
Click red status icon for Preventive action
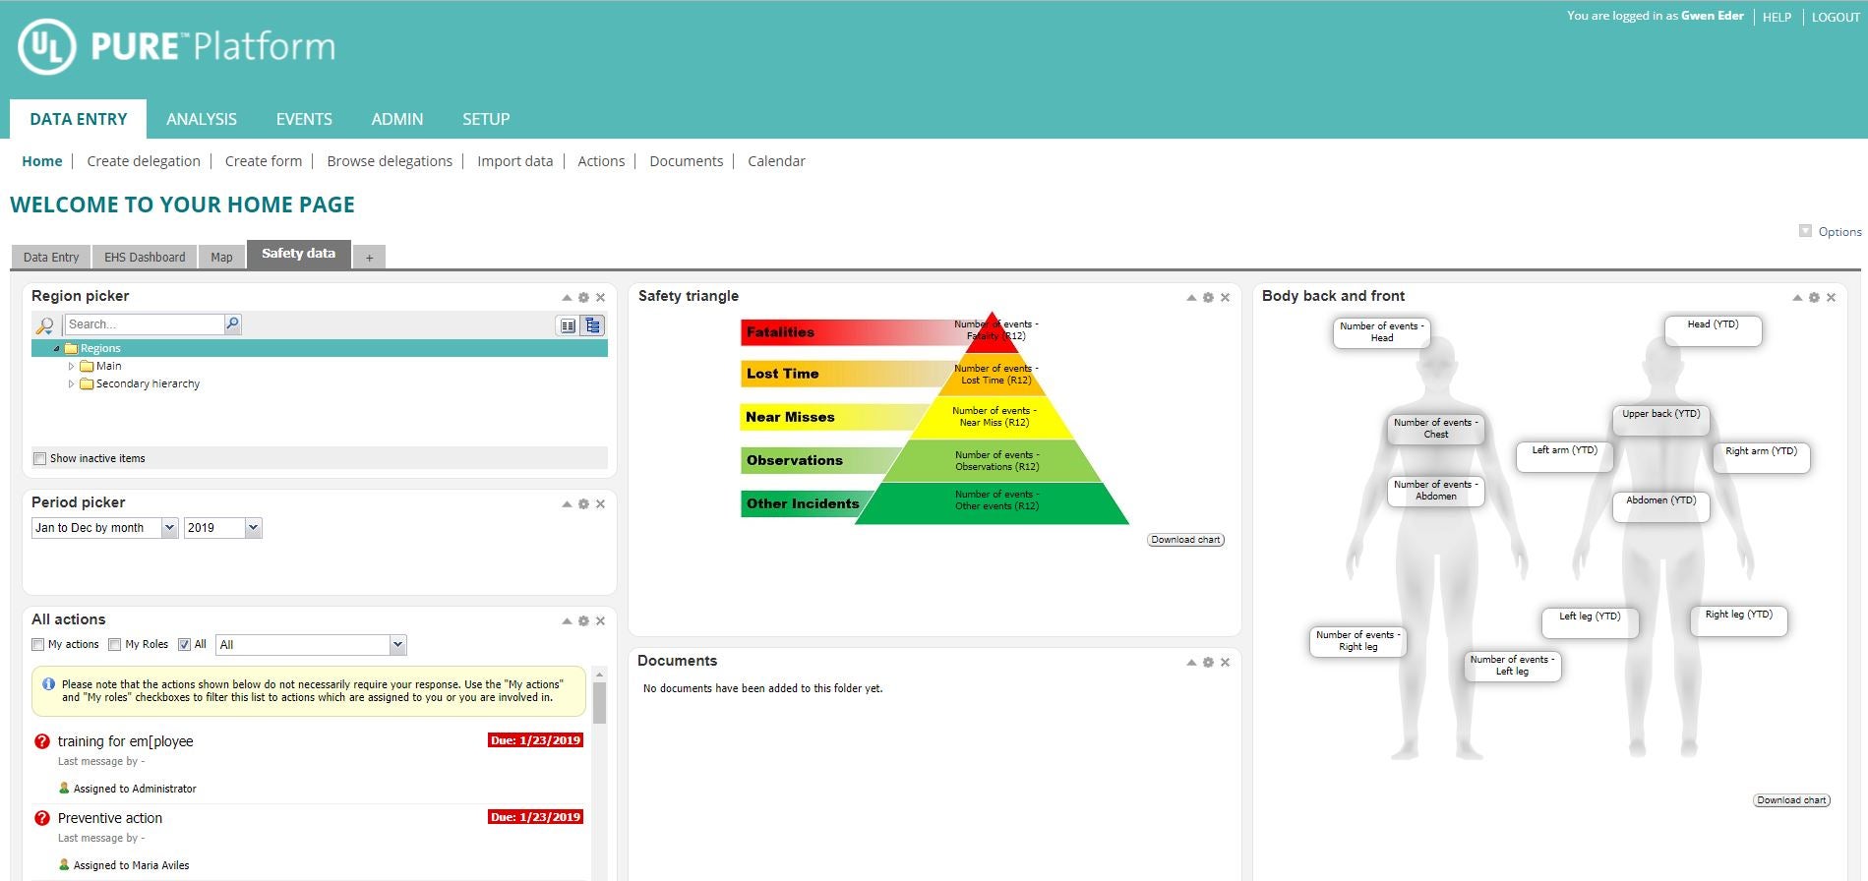[x=42, y=818]
